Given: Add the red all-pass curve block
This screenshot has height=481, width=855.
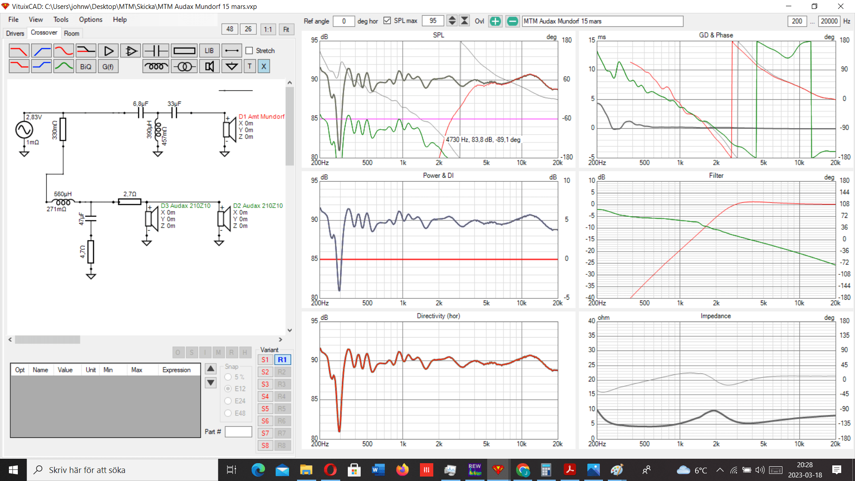Looking at the screenshot, I should click(x=64, y=51).
